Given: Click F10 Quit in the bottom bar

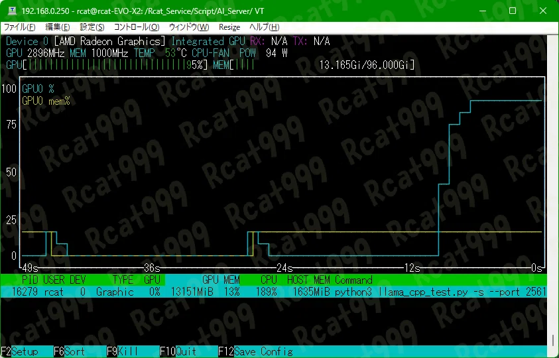Looking at the screenshot, I should click(x=178, y=351).
